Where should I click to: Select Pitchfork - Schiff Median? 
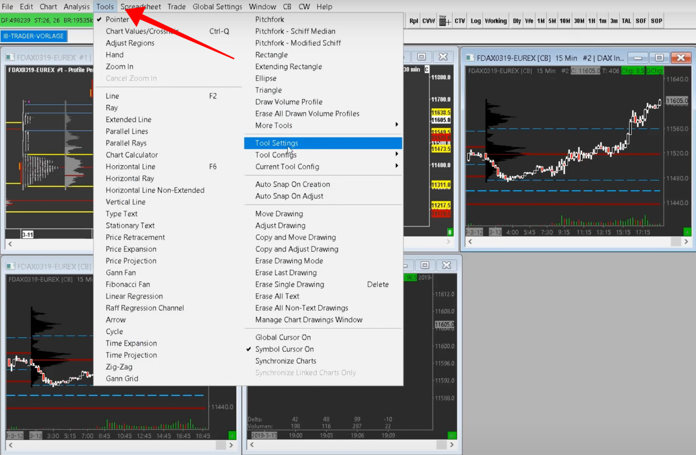tap(295, 31)
